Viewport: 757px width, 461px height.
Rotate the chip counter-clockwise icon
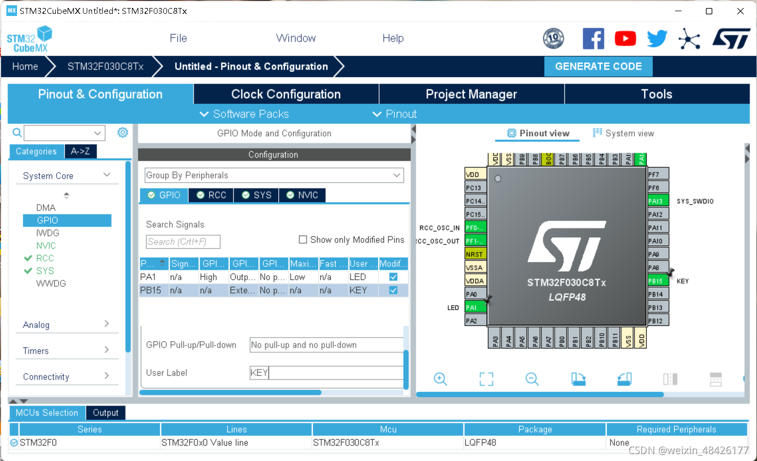click(x=625, y=379)
